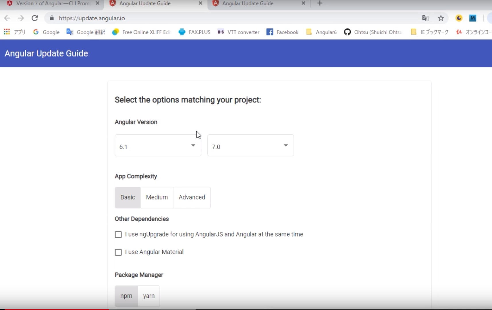This screenshot has height=310, width=492.
Task: Open the GitHub Ohtsu bookmark
Action: tap(373, 32)
